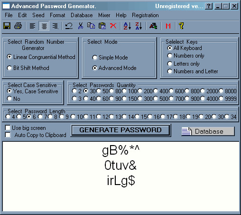Viewport: 241px width, 215px height.
Task: Click the Paste clipboard icon
Action: pyautogui.click(x=102, y=26)
